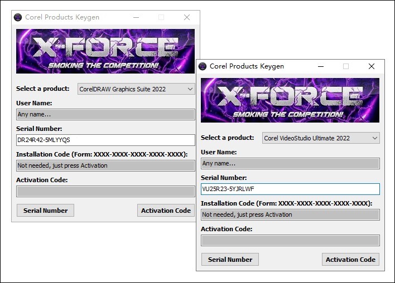Click Installation Code field in CorelDRAW window
Image resolution: width=395 pixels, height=283 pixels.
point(105,166)
